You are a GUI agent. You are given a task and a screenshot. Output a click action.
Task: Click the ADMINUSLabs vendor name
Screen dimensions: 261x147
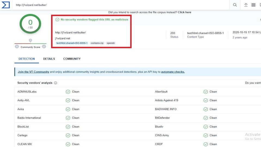coord(27,92)
